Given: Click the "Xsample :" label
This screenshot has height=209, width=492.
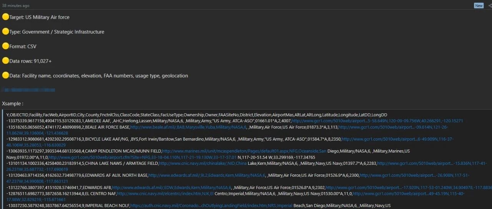Looking at the screenshot, I should (x=13, y=104).
